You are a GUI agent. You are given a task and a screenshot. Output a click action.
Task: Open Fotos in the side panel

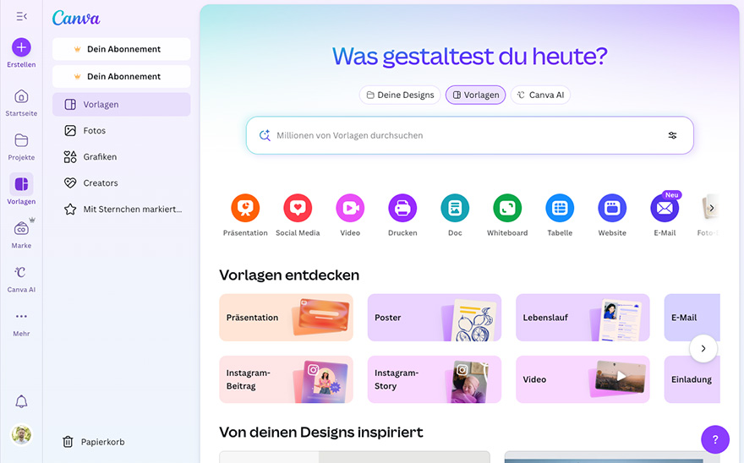pos(122,130)
